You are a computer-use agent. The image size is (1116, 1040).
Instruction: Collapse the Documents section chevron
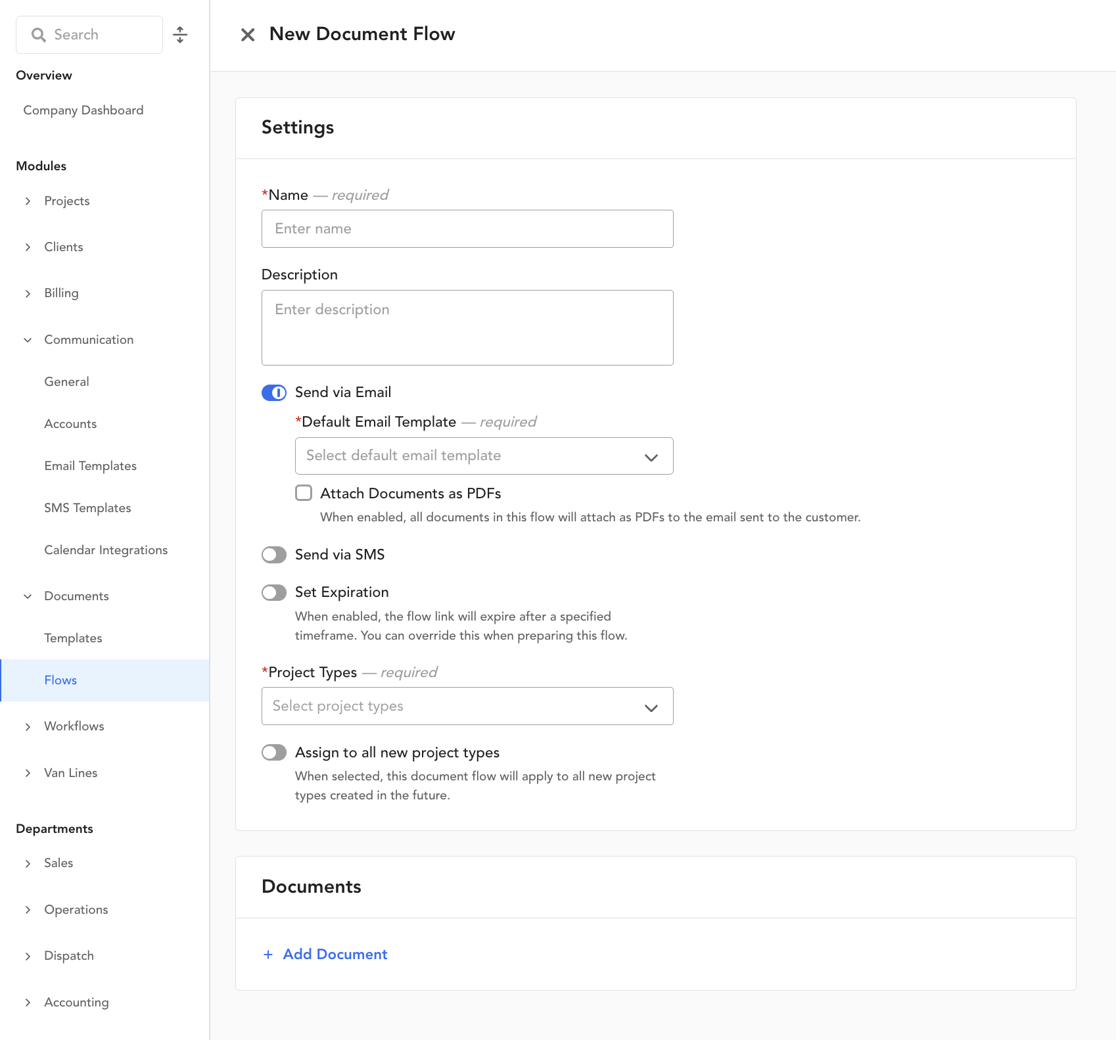pos(28,596)
